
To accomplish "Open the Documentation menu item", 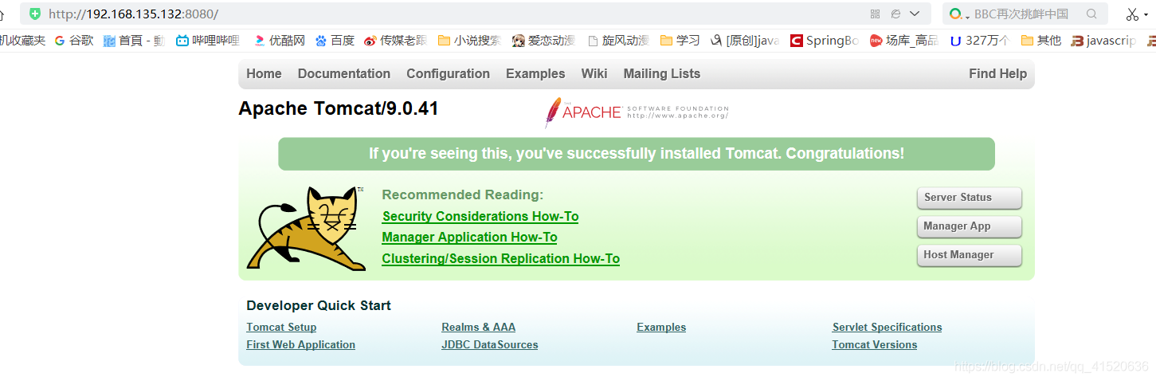I will click(x=344, y=73).
